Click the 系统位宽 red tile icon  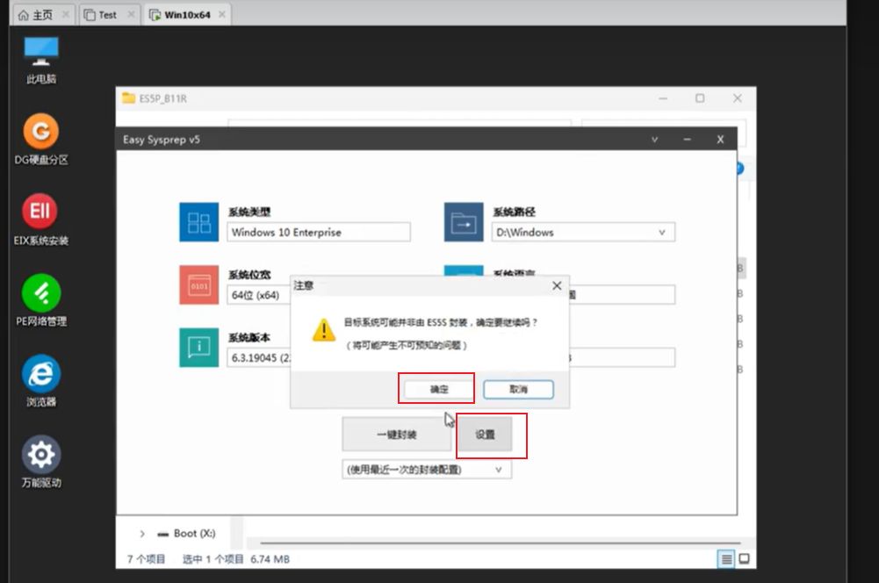pos(198,284)
